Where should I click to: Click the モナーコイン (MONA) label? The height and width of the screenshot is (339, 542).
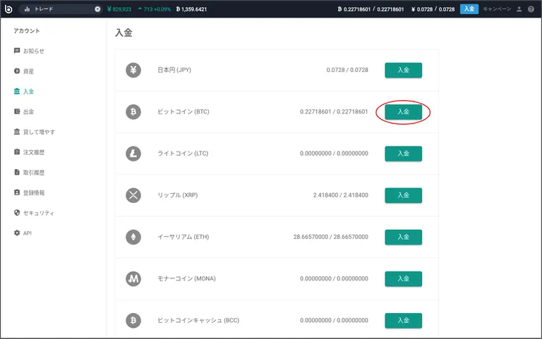click(186, 279)
